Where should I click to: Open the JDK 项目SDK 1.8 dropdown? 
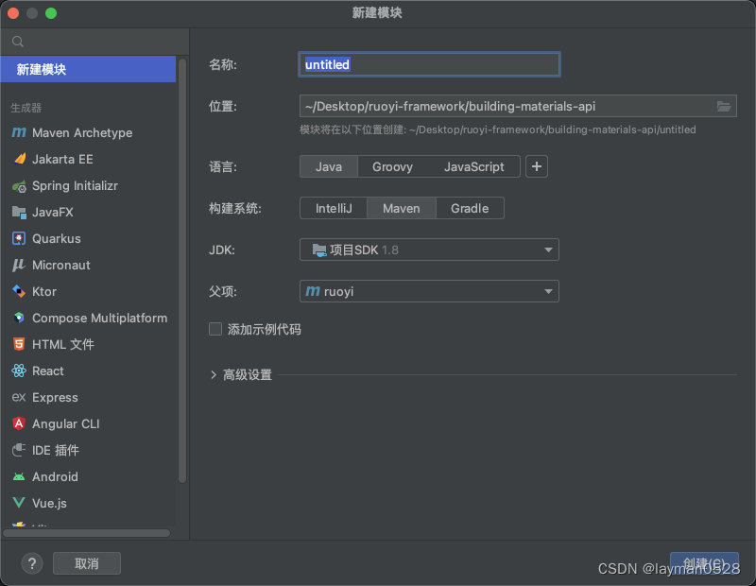tap(429, 250)
